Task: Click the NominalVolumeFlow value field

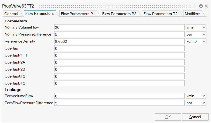Action: coord(119,27)
